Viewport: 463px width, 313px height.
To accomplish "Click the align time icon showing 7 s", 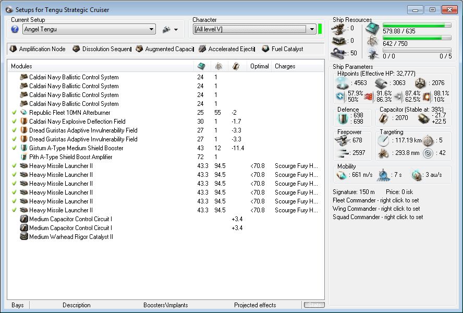I will coord(384,175).
